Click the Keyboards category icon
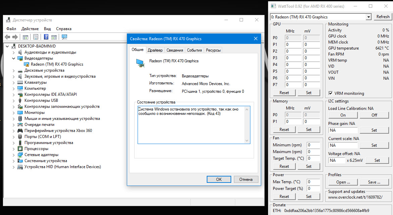 click(x=20, y=82)
